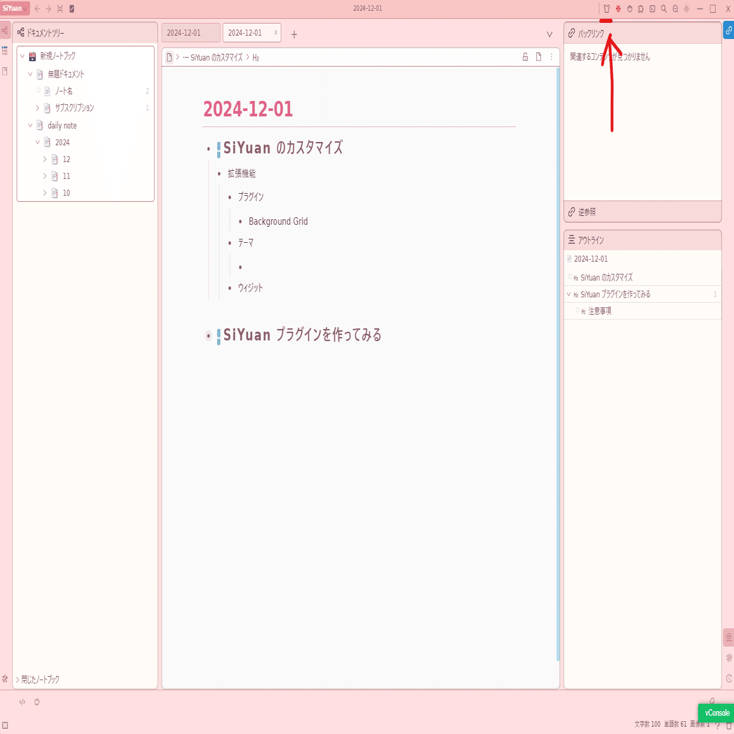This screenshot has height=734, width=734.
Task: Go back with the left arrow
Action: [38, 9]
